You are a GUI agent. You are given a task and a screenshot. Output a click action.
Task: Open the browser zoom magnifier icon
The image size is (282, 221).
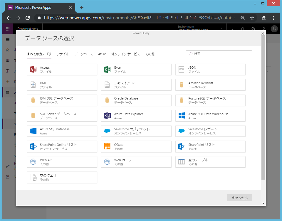pyautogui.click(x=243, y=18)
